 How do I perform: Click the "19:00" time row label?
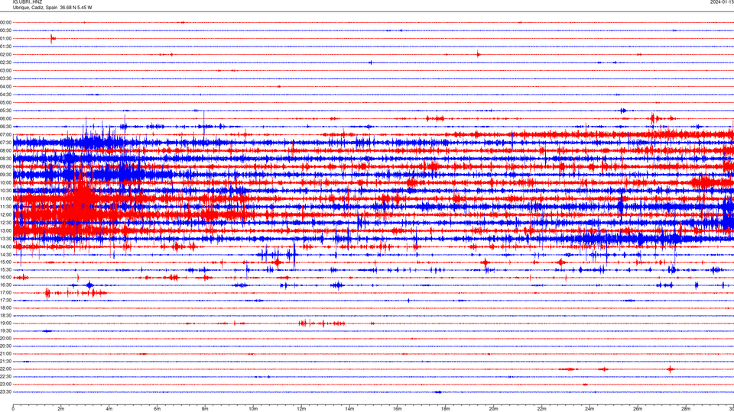click(5, 323)
